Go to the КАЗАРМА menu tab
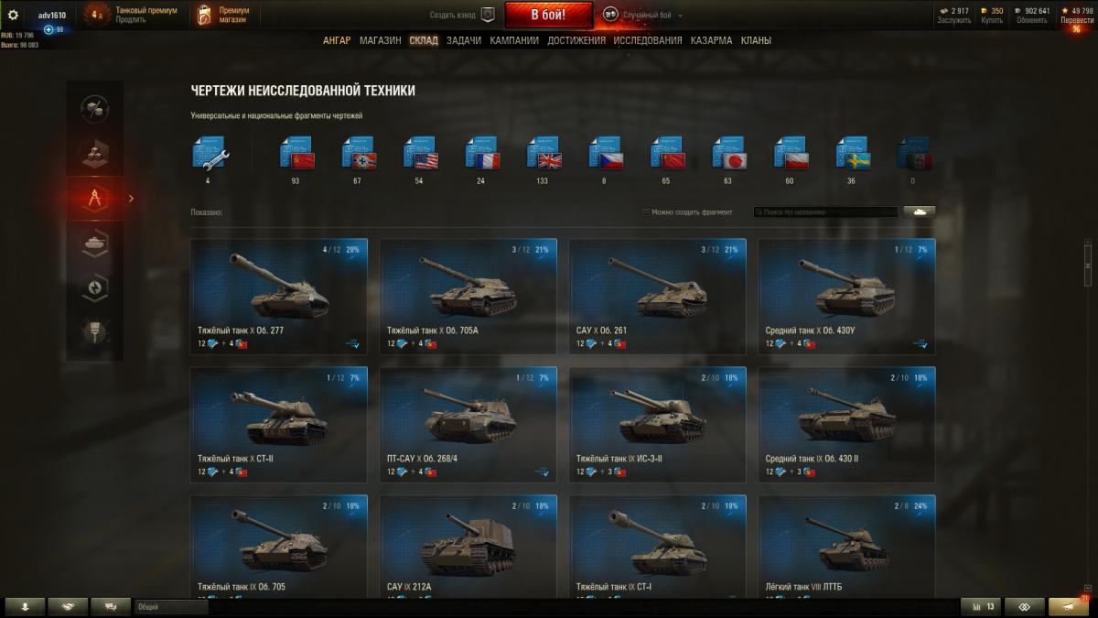 [711, 40]
